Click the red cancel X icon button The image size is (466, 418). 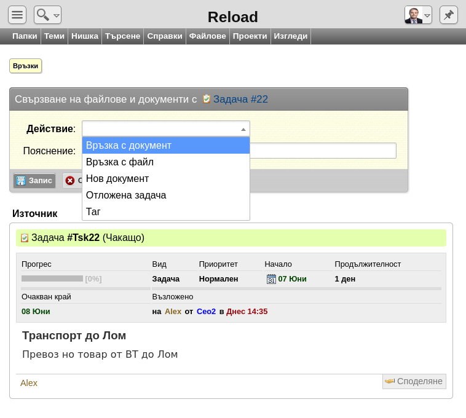click(x=70, y=180)
